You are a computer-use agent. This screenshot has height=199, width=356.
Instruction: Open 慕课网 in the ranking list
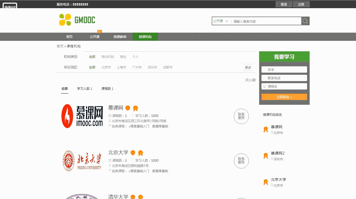pos(276,127)
